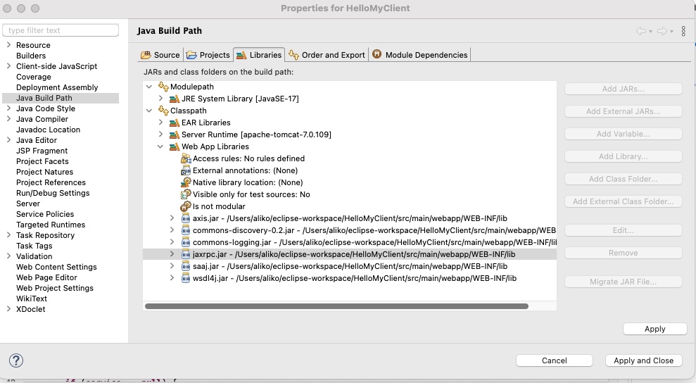Expand the Server Runtime node
Screen dimensions: 696x383
pyautogui.click(x=160, y=134)
